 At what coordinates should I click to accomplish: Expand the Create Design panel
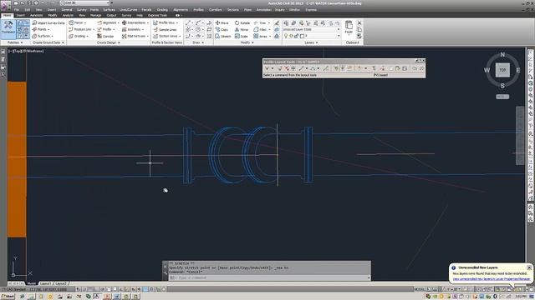tap(108, 42)
